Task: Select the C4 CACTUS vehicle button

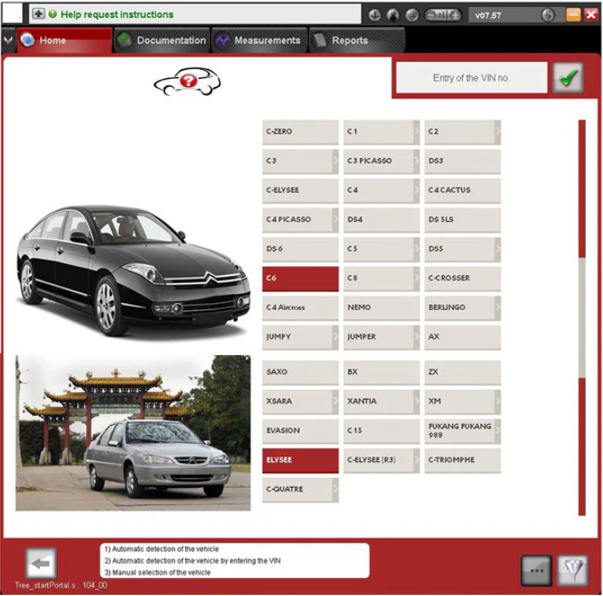Action: (460, 190)
